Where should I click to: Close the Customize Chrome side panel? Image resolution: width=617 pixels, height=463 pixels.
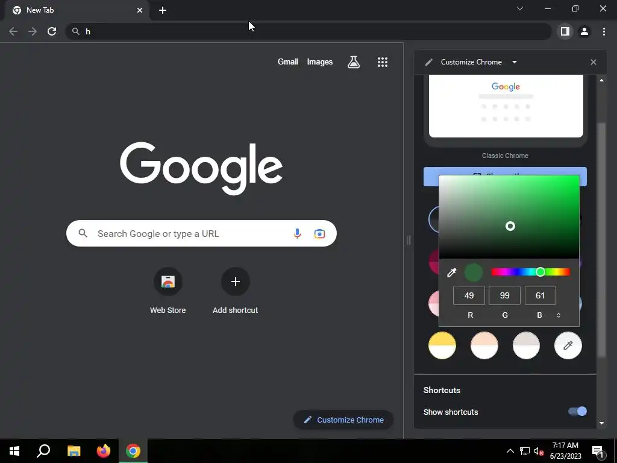tap(594, 62)
